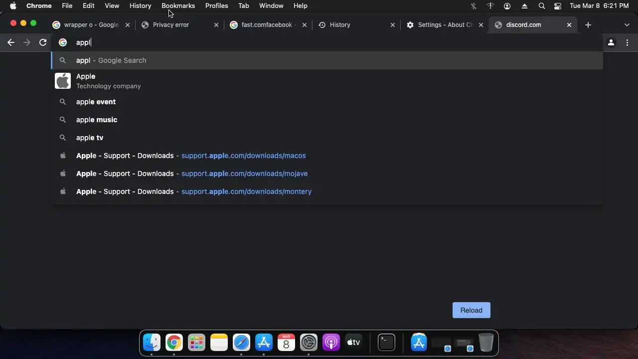Open the History menu in menu bar
Image resolution: width=638 pixels, height=359 pixels.
point(140,6)
